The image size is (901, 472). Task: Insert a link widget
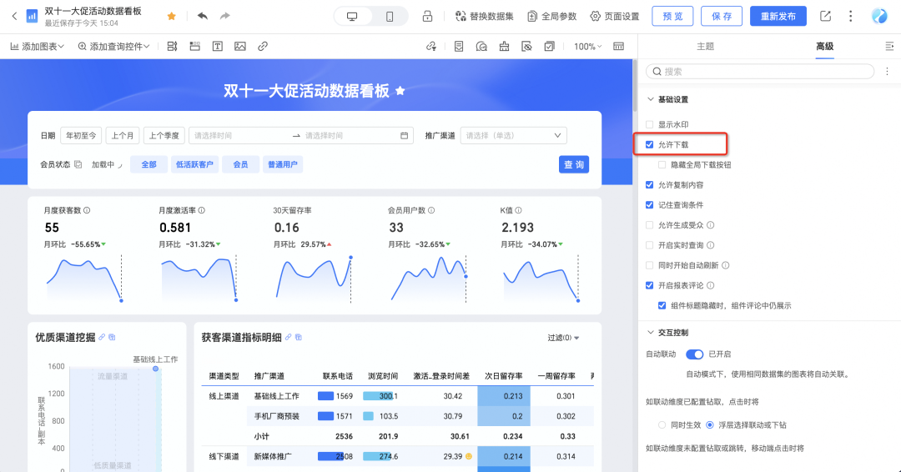[263, 47]
